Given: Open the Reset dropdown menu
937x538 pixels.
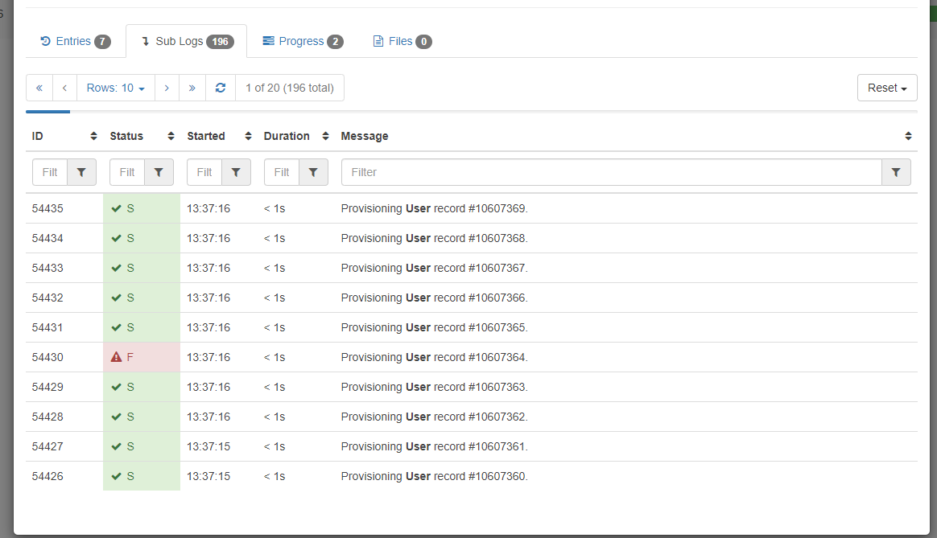Looking at the screenshot, I should tap(887, 87).
